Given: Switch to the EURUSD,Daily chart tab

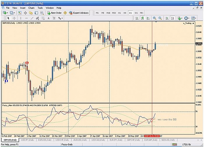Looking at the screenshot, I should tap(45, 140).
